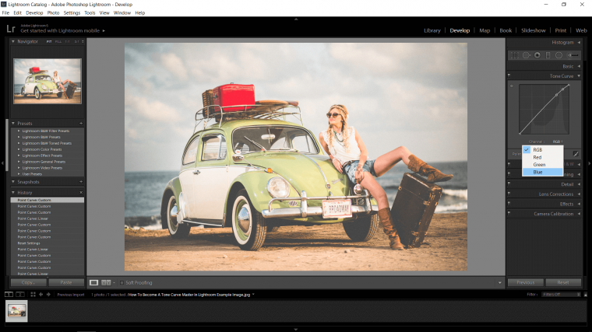The width and height of the screenshot is (592, 332).
Task: Select the Crop Overlay tool
Action: coord(515,55)
